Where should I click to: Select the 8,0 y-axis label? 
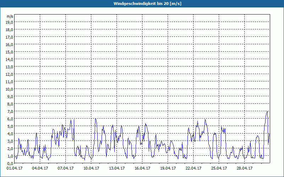pyautogui.click(x=10, y=104)
